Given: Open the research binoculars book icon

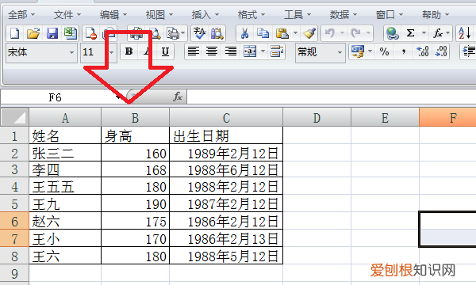Looking at the screenshot, I should 217,33.
